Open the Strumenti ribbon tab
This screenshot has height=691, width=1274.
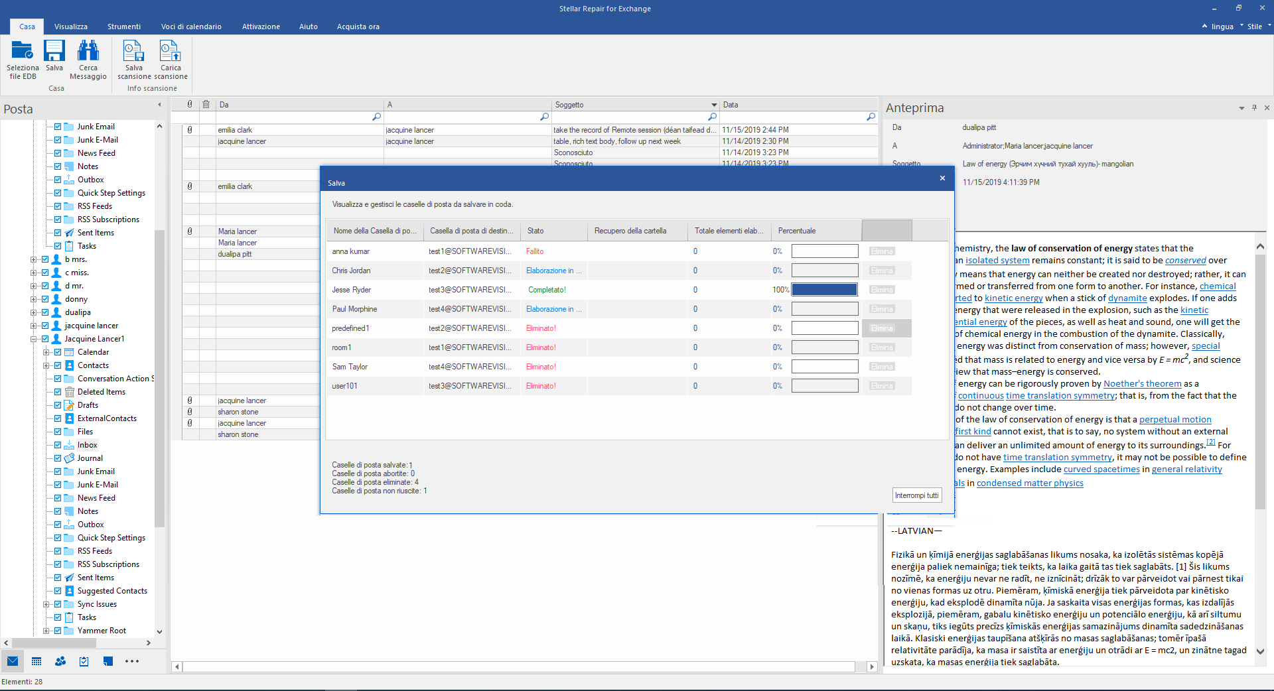click(x=124, y=27)
